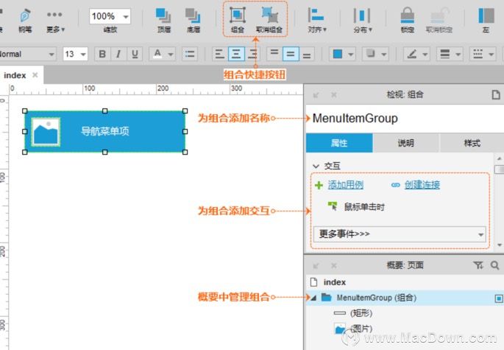Align text center horizontally

236,54
